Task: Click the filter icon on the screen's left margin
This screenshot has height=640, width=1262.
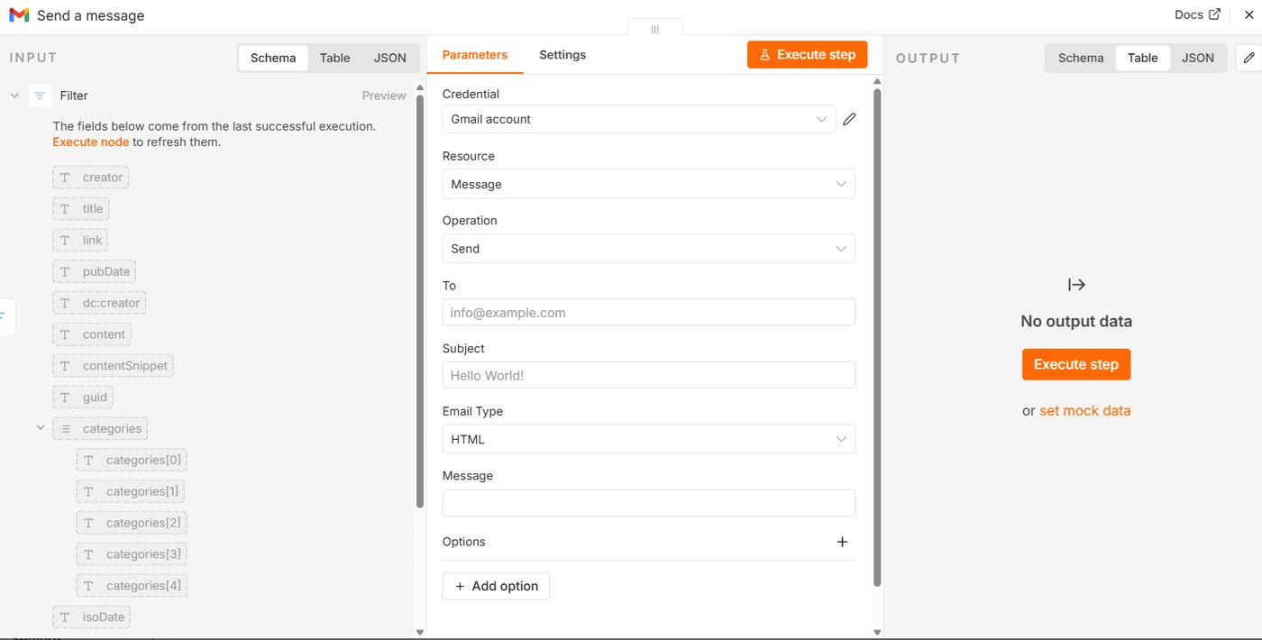Action: [4, 316]
